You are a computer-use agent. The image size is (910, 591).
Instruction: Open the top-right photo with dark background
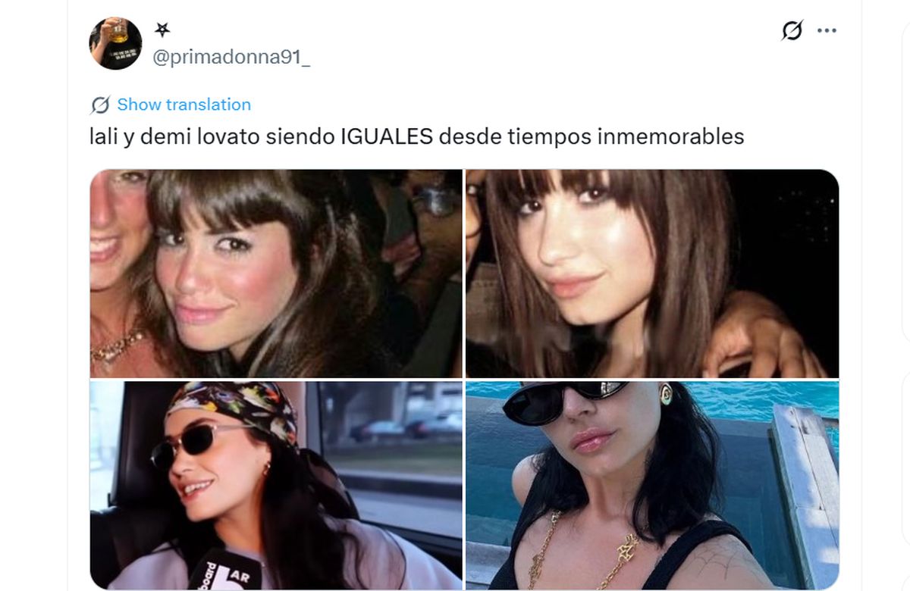(x=652, y=274)
